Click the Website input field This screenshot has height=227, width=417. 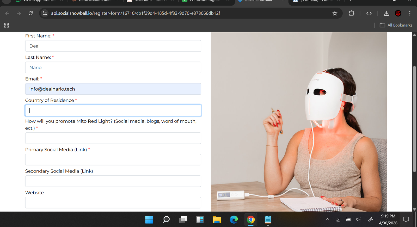tap(113, 203)
